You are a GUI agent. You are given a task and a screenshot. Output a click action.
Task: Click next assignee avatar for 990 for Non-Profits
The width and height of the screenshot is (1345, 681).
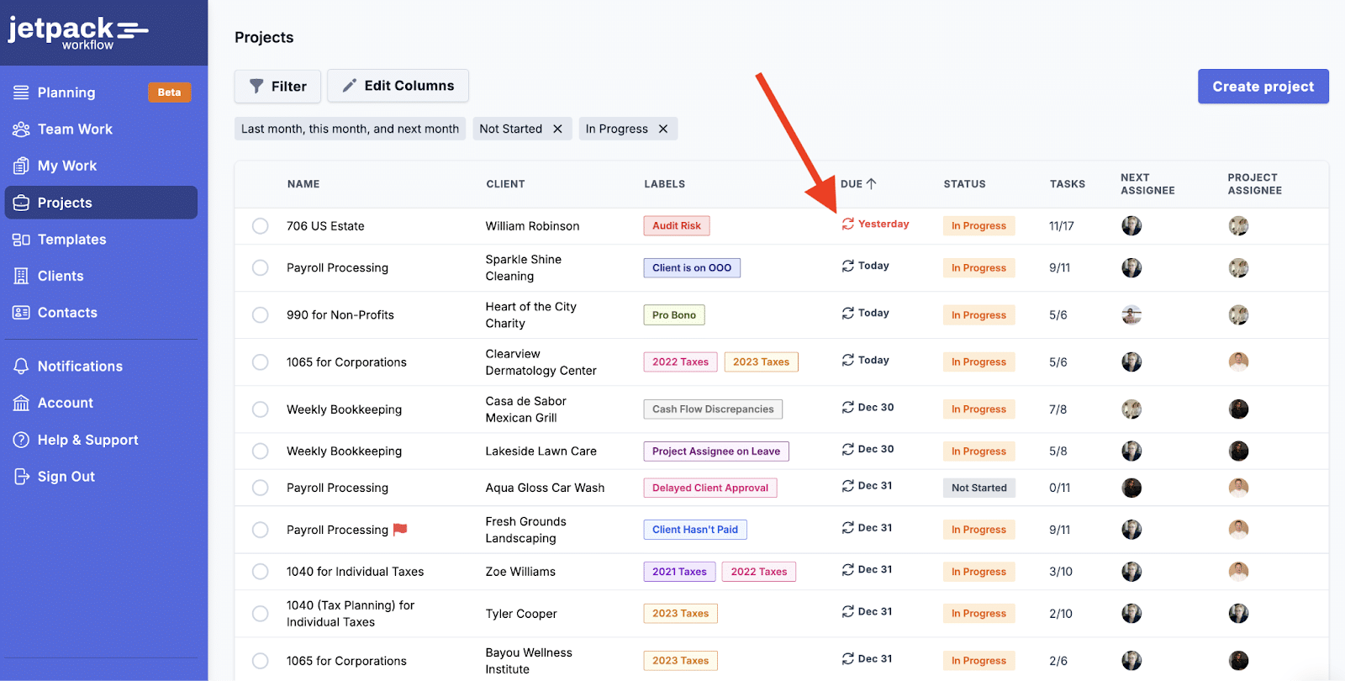[1131, 315]
